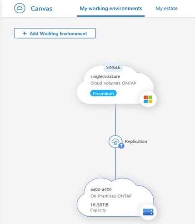Click the 16.38TiB capacity value

[100, 205]
